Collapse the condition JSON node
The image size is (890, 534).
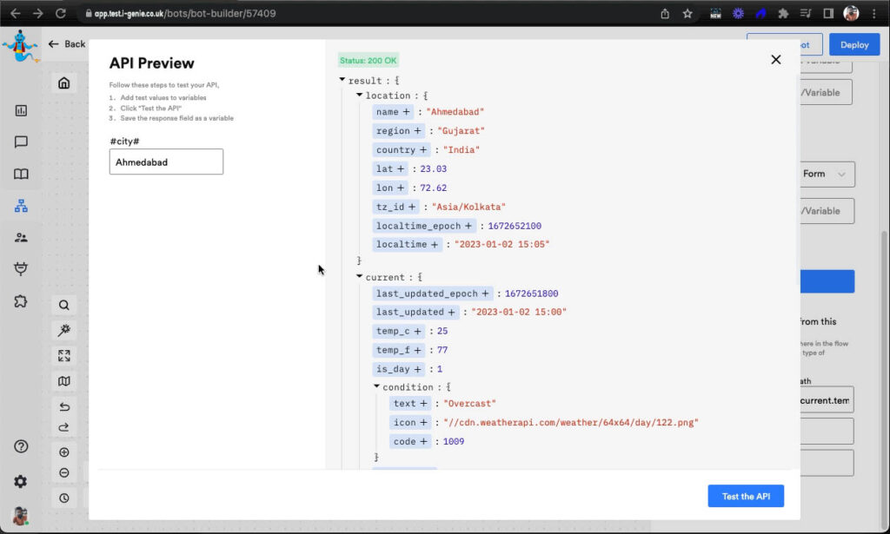(377, 386)
